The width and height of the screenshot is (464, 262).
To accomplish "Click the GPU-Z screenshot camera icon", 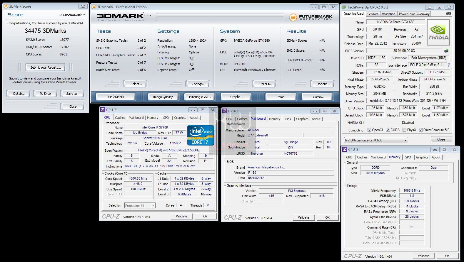I will click(448, 13).
